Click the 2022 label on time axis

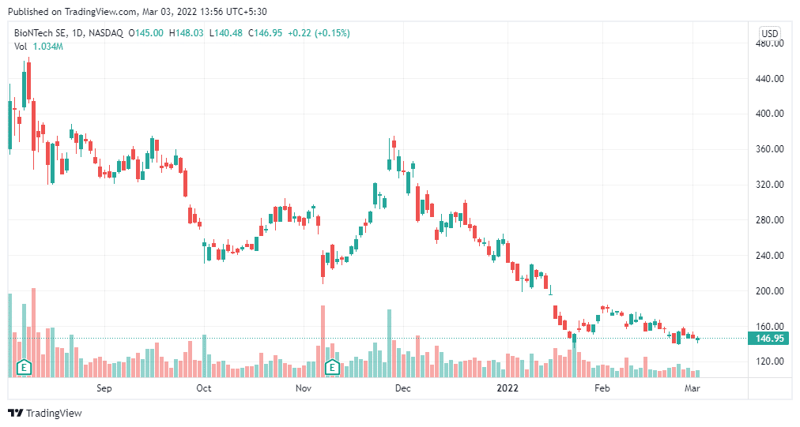click(508, 388)
